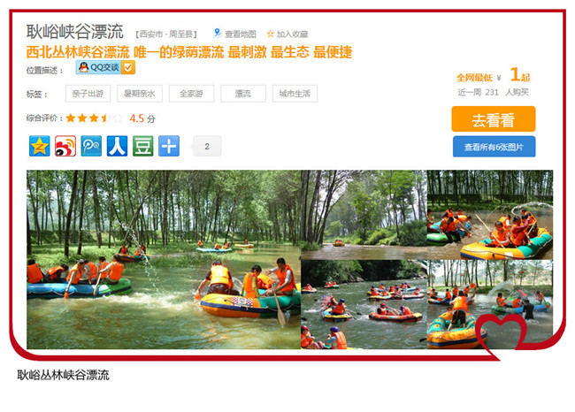Click the 查看地图 link

(x=241, y=34)
